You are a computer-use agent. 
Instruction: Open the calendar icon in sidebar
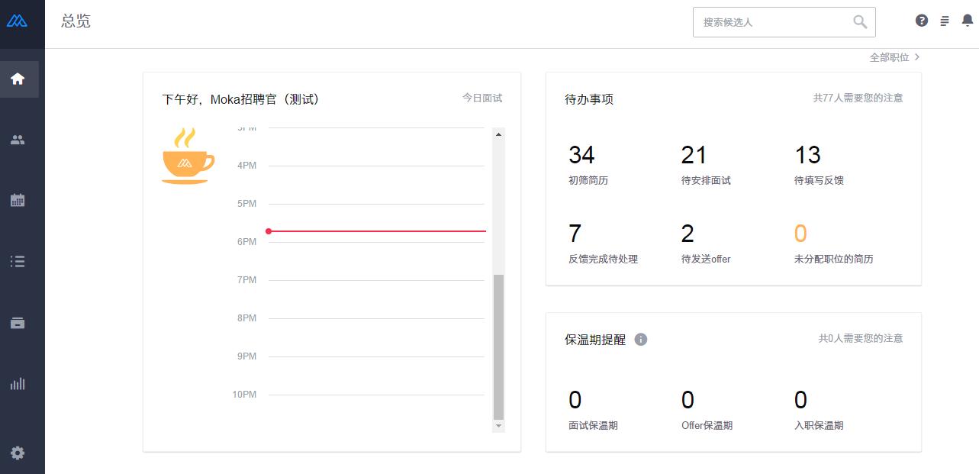tap(18, 201)
